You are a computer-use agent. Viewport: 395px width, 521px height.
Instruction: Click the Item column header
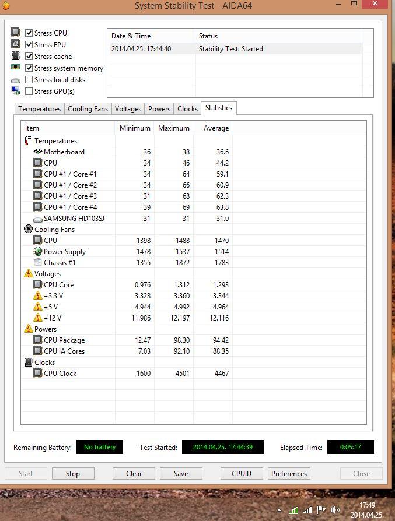tap(68, 128)
